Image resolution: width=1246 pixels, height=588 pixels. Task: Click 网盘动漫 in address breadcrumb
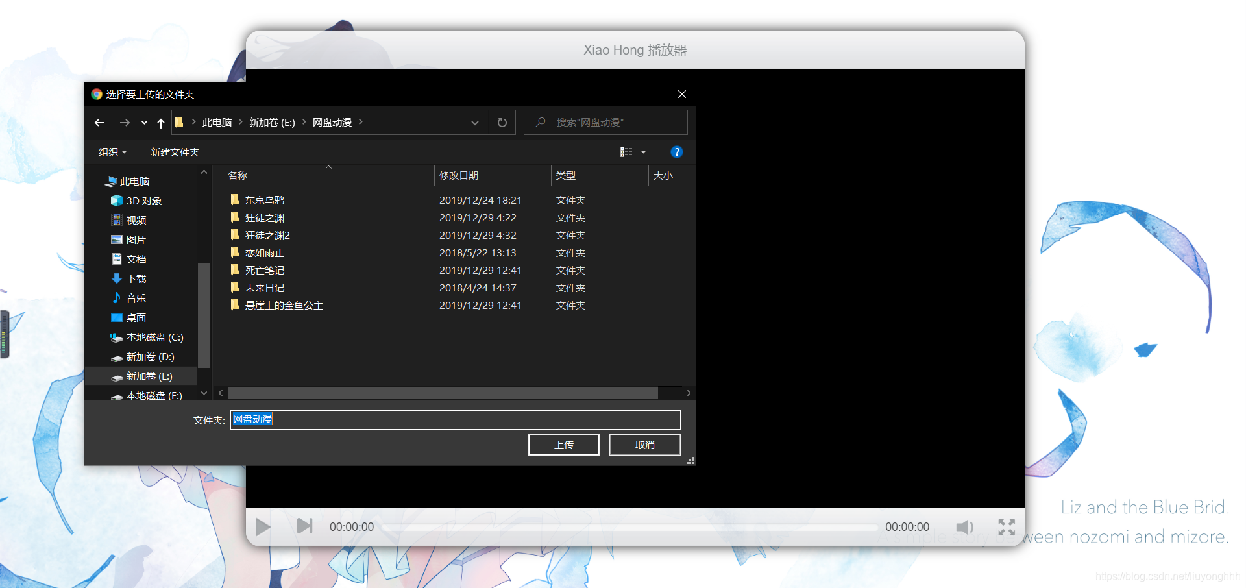(332, 123)
